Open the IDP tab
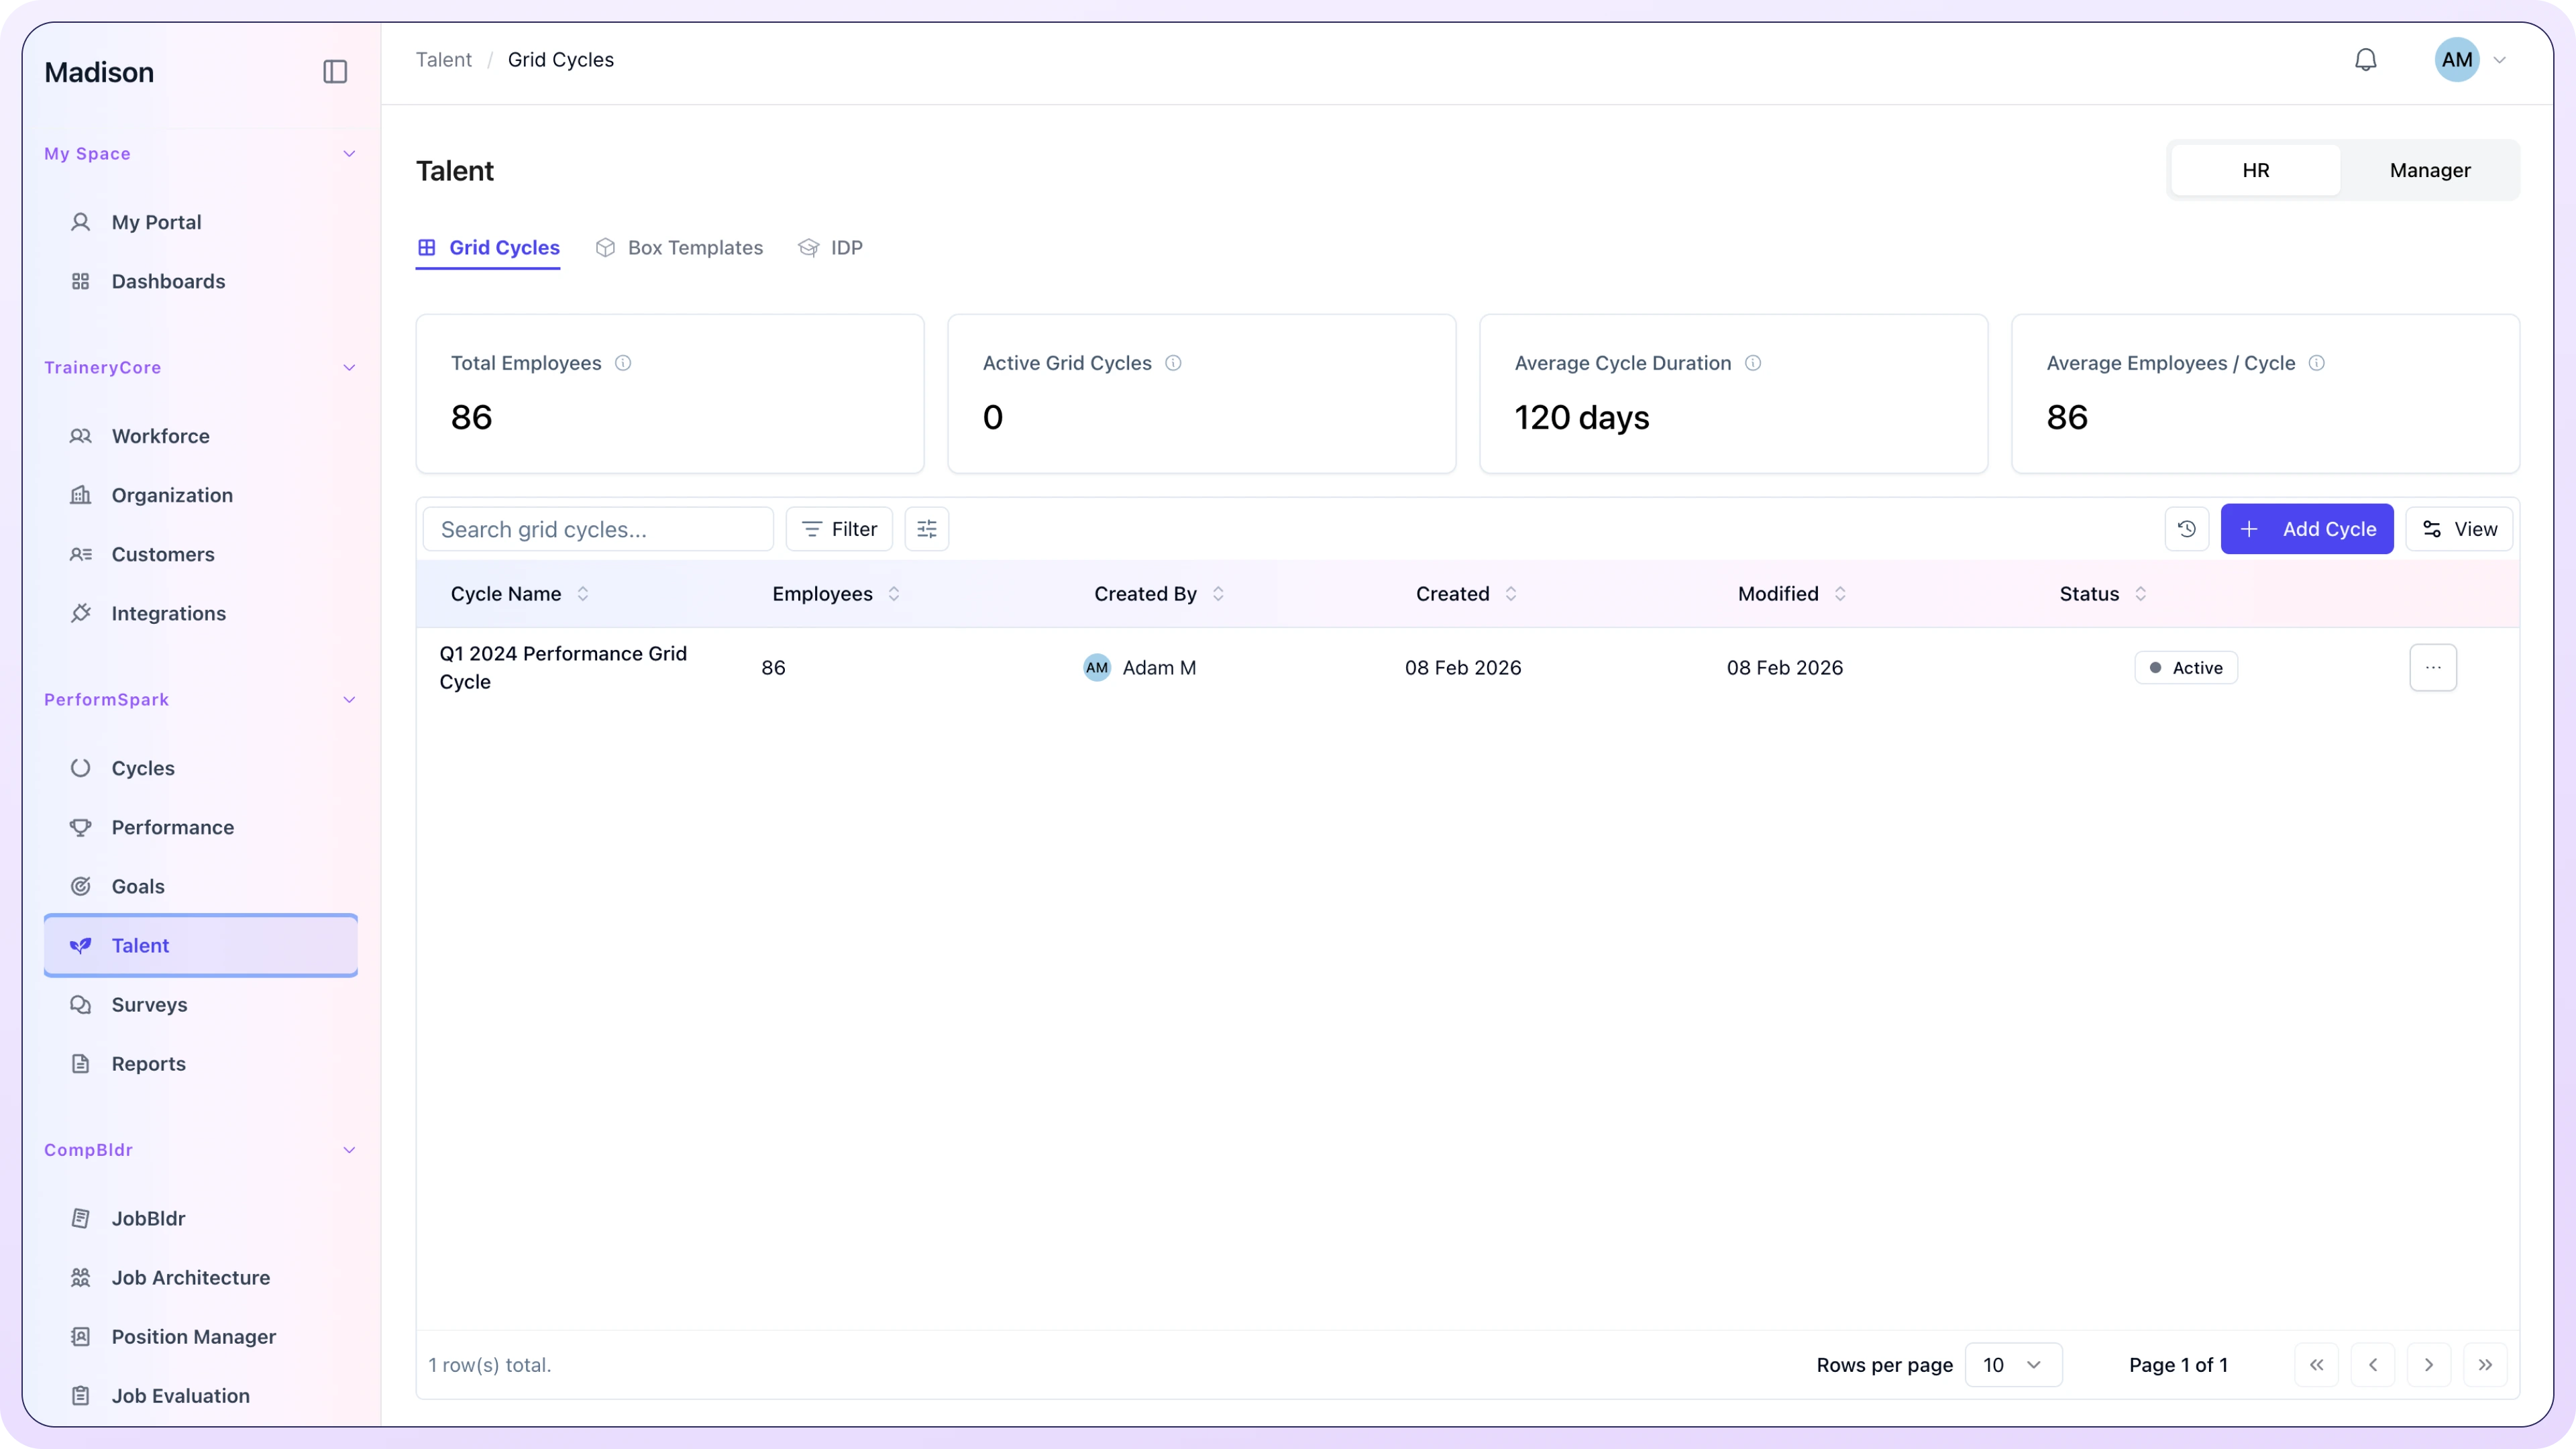The image size is (2576, 1449). tap(830, 248)
